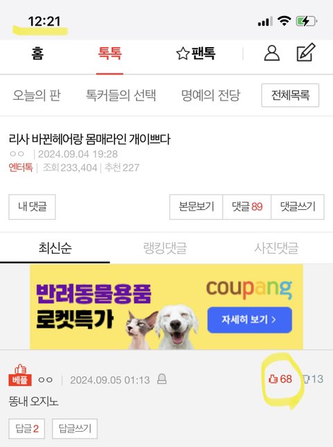This screenshot has height=447, width=333.
Task: Tap the battery charging status icon
Action: pos(307,21)
